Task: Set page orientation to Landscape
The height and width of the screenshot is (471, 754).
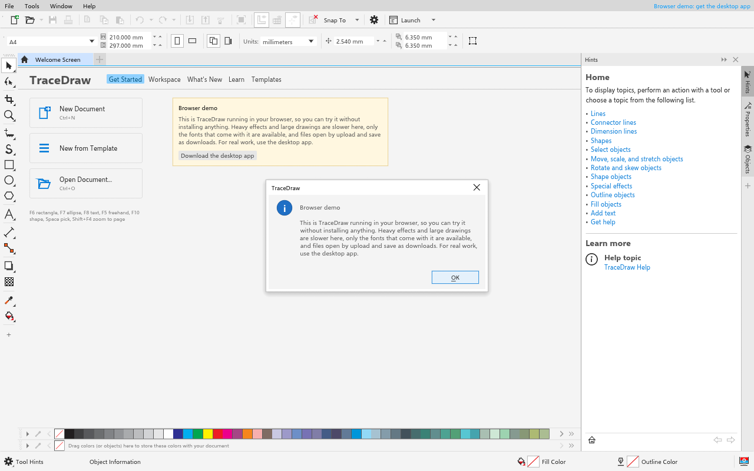Action: tap(192, 41)
